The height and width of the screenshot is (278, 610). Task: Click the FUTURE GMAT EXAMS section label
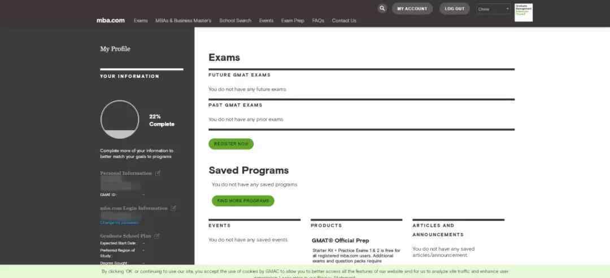pos(239,75)
